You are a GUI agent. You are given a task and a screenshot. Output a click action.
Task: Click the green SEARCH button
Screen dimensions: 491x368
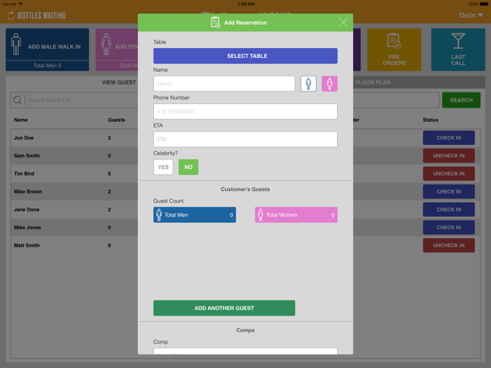pos(461,100)
